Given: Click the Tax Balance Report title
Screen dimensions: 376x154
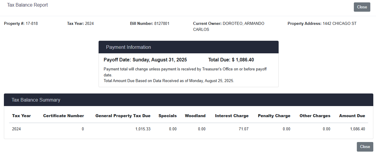Looking at the screenshot, I should [x=27, y=5].
